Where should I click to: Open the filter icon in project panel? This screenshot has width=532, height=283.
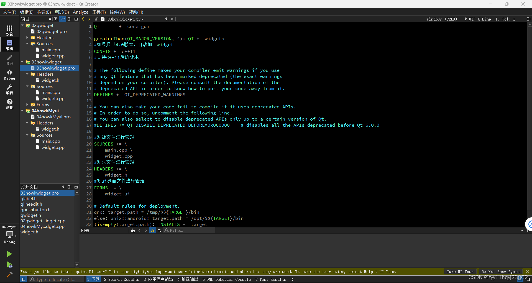pyautogui.click(x=56, y=19)
